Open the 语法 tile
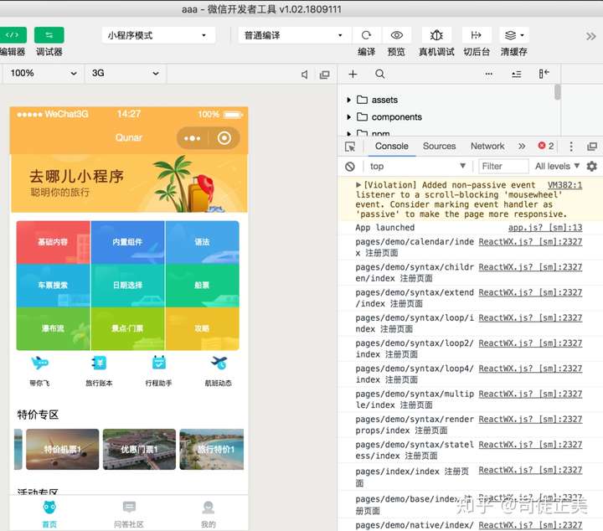This screenshot has height=531, width=603. pos(203,242)
